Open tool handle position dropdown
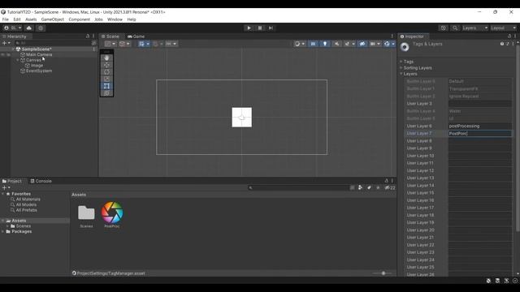Viewport: 520px width, 292px height. 110,44
